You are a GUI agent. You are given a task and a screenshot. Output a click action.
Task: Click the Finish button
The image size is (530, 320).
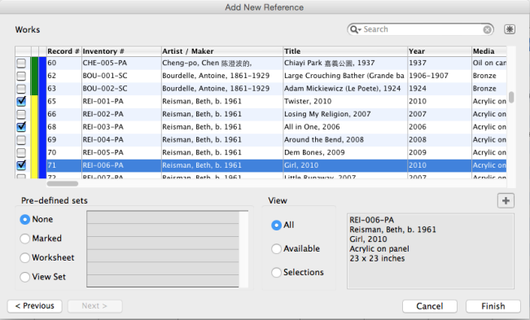click(493, 306)
